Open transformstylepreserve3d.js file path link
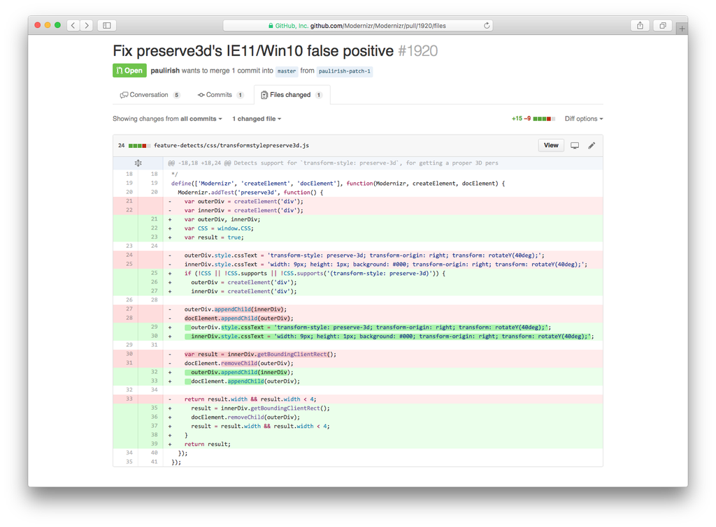Screen dimensions: 716x527 [231, 145]
